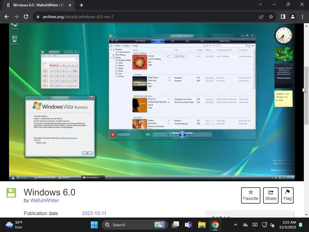This screenshot has height=232, width=309.
Task: Click Computer icon on the Vista desktop
Action: (x=14, y=26)
